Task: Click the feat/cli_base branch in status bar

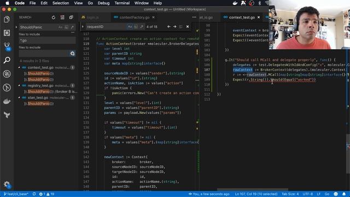Action: point(16,194)
